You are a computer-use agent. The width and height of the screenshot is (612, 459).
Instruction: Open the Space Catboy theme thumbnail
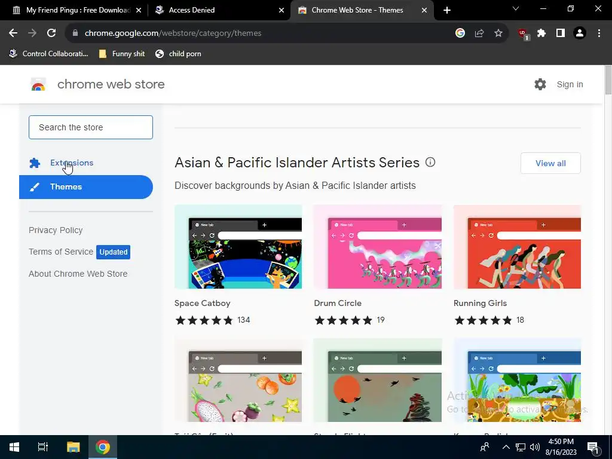coord(238,247)
